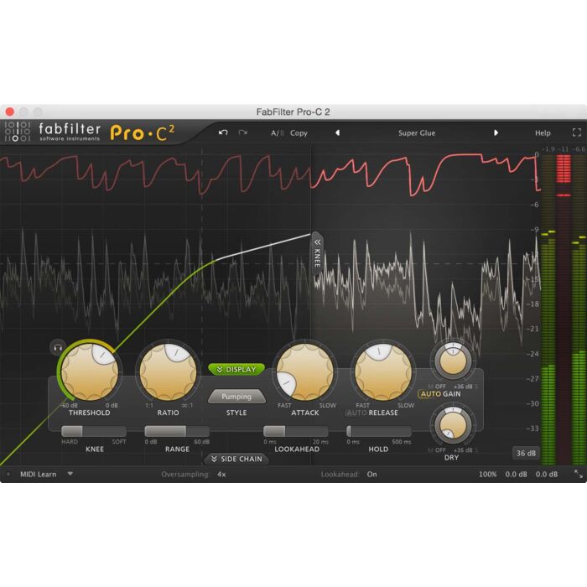The height and width of the screenshot is (587, 587).
Task: Click the undo arrow icon
Action: pyautogui.click(x=223, y=132)
